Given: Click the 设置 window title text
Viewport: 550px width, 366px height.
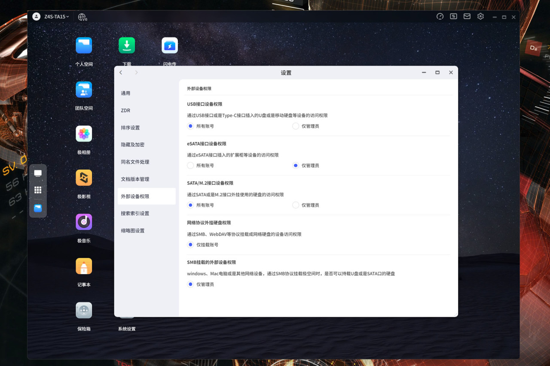Looking at the screenshot, I should [x=286, y=73].
